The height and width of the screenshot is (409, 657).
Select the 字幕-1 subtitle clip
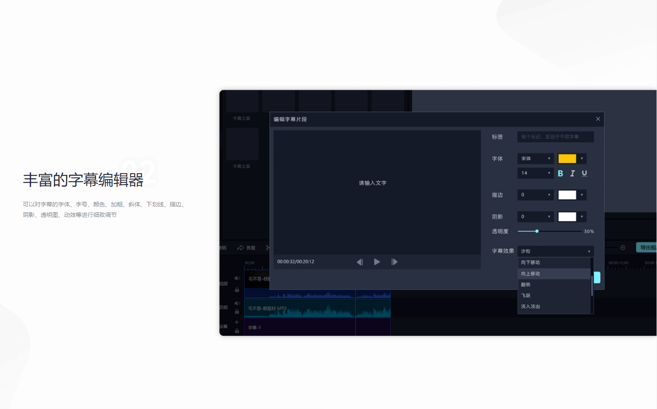point(317,327)
